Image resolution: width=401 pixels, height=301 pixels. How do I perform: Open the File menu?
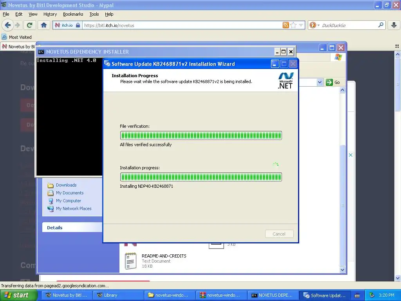point(6,14)
